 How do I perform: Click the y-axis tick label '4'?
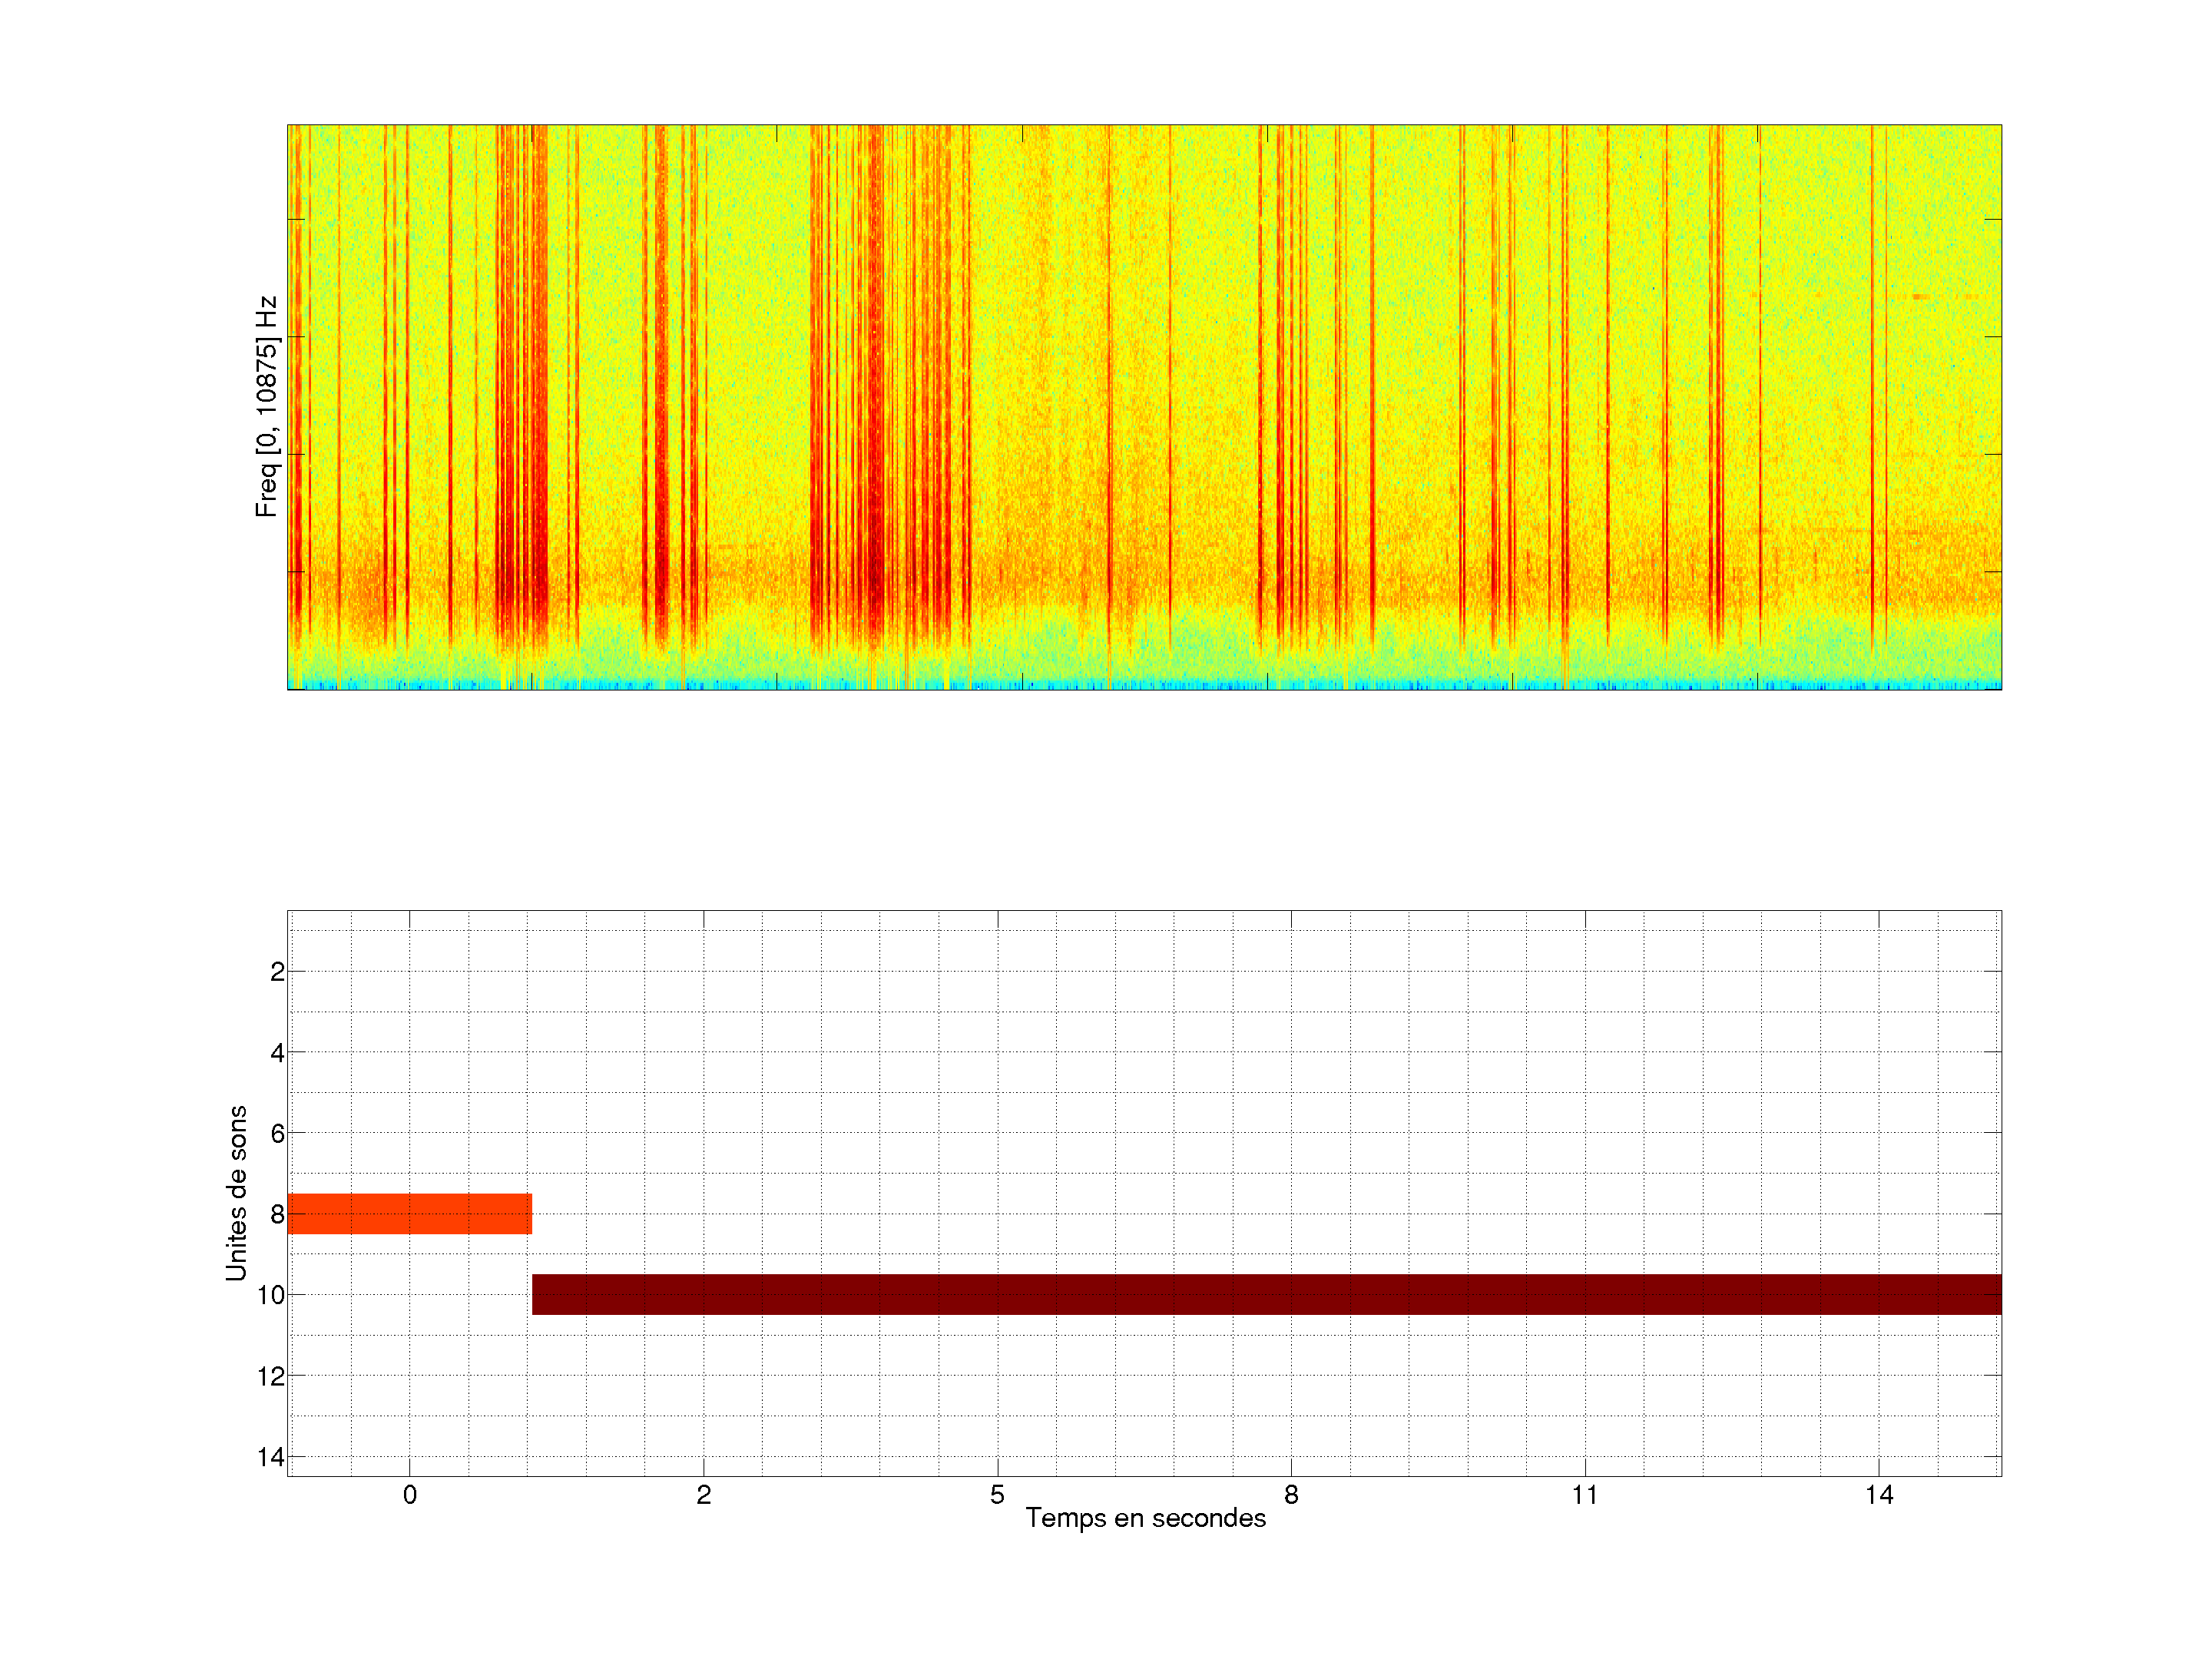(277, 1052)
